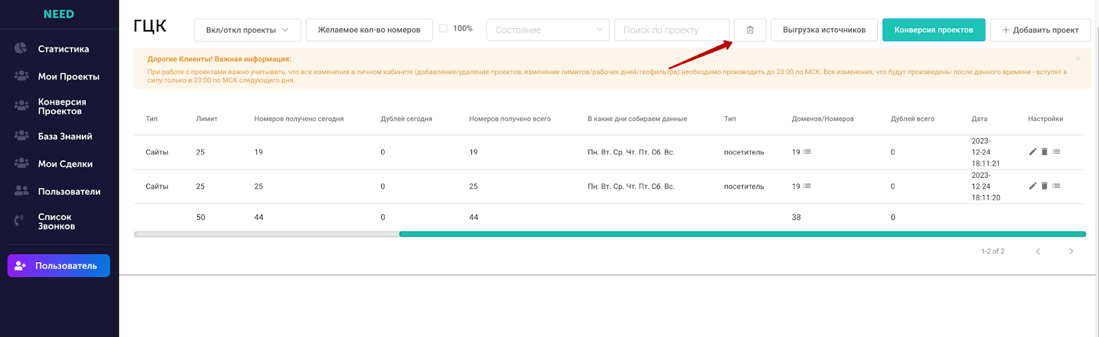The width and height of the screenshot is (1099, 337).
Task: Click the Лимит column header
Action: 207,119
